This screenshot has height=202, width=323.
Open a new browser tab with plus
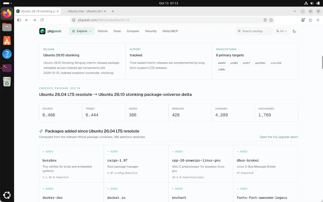(113, 11)
